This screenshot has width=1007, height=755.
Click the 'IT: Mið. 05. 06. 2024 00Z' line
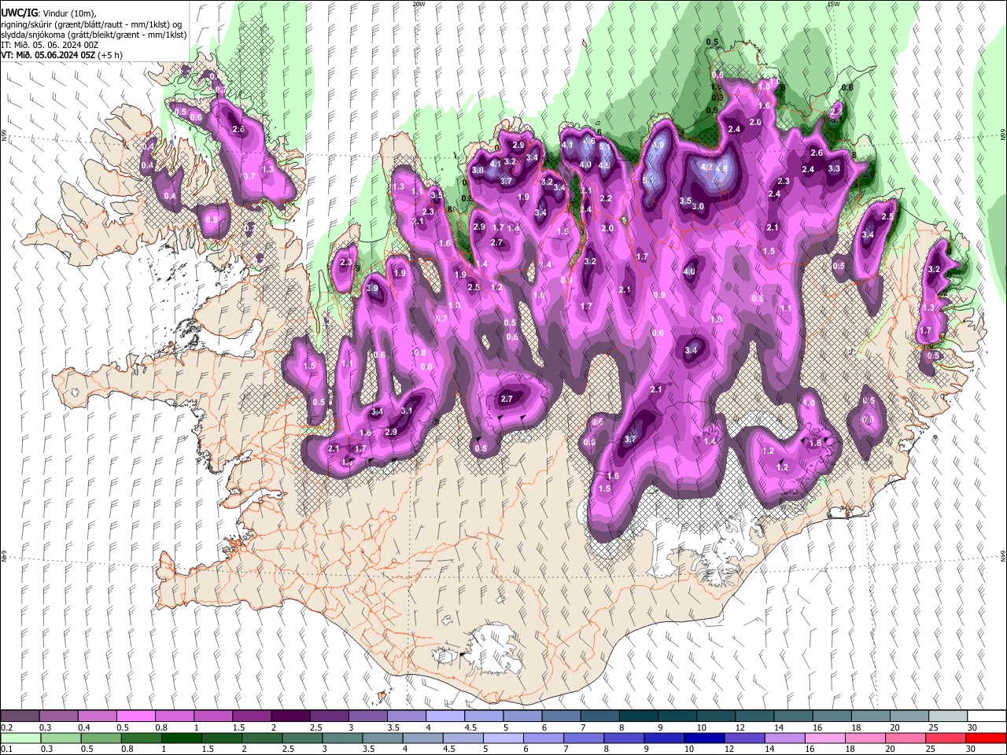click(50, 45)
